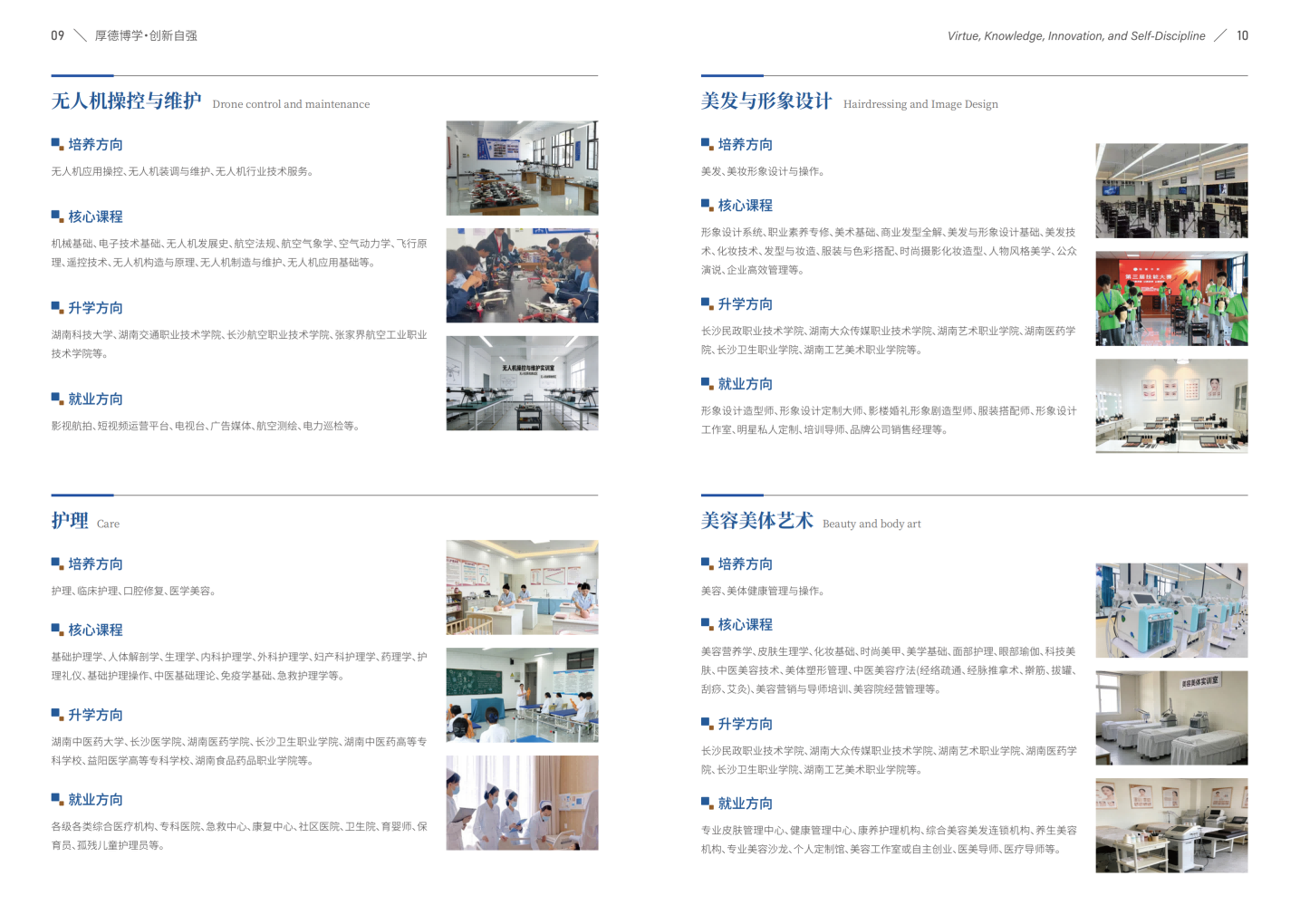Click 核心课程 heading in drone section

click(95, 217)
